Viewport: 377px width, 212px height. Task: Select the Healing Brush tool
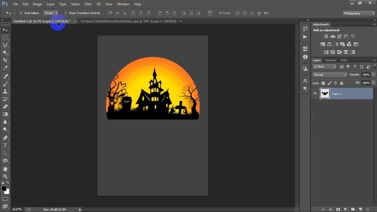[5, 77]
